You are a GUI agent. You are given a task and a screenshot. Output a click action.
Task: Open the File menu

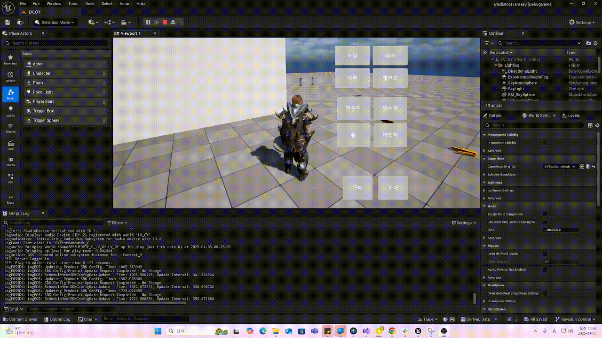pos(23,4)
